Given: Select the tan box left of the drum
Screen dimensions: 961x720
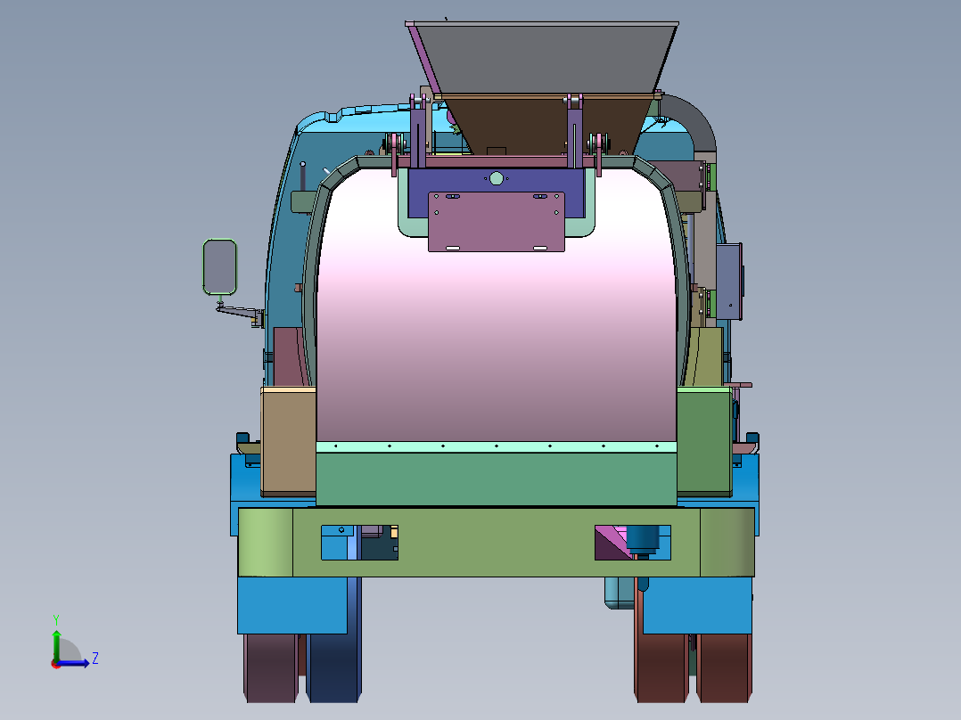Looking at the screenshot, I should (289, 441).
